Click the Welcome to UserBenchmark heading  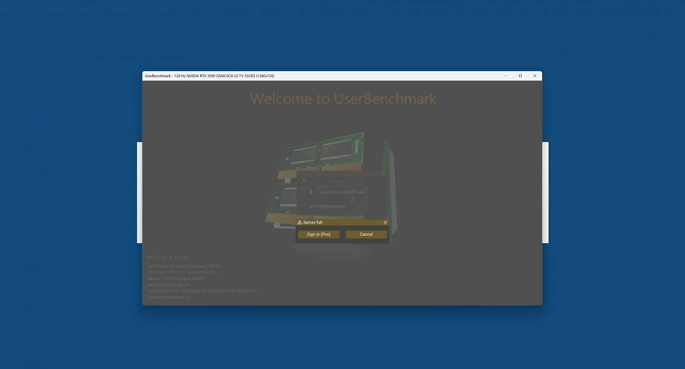pos(343,99)
